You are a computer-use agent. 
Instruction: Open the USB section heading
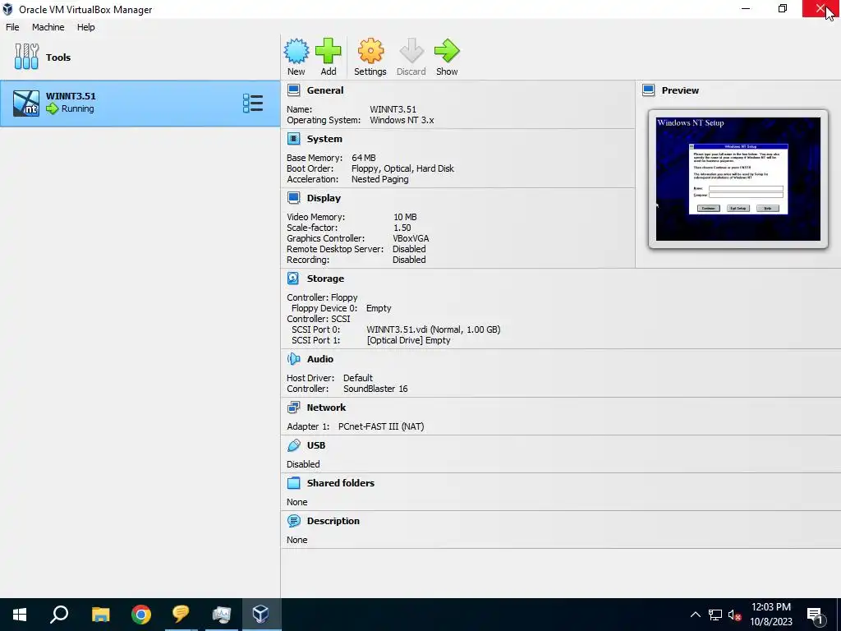pos(316,445)
